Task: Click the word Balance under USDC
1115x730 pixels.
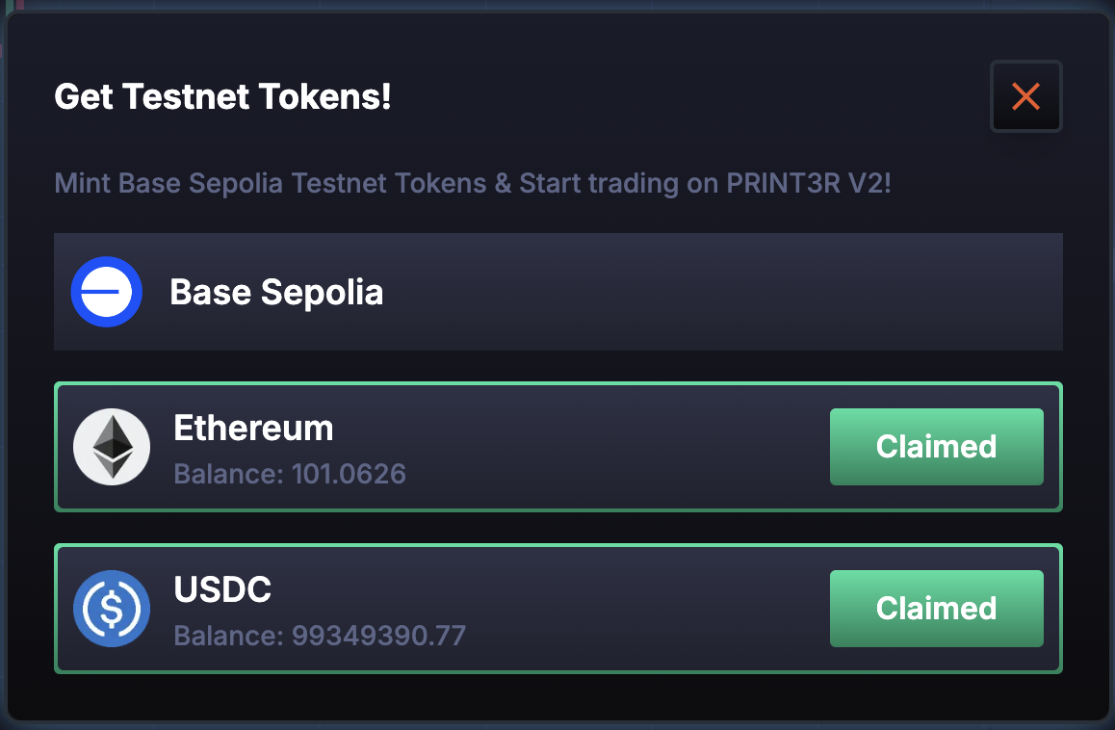Action: pos(227,636)
